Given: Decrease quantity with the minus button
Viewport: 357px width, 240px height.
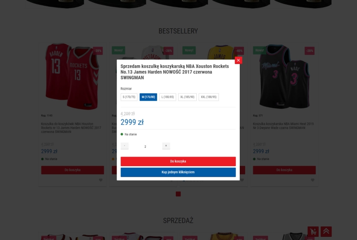Looking at the screenshot, I should 125,146.
